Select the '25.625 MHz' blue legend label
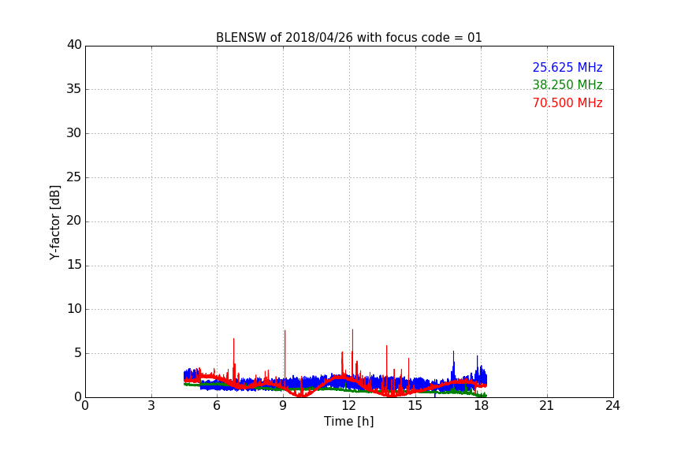The height and width of the screenshot is (454, 681). 567,68
